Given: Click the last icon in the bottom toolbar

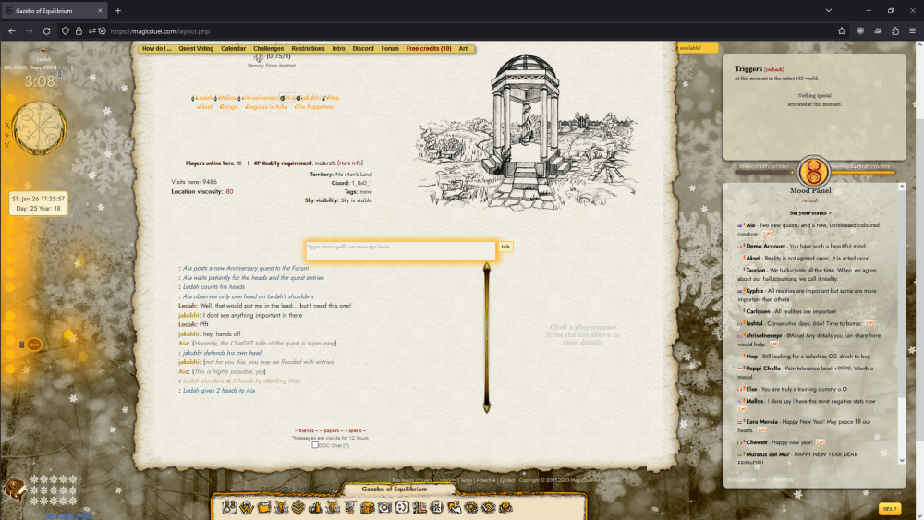Looking at the screenshot, I should point(505,507).
